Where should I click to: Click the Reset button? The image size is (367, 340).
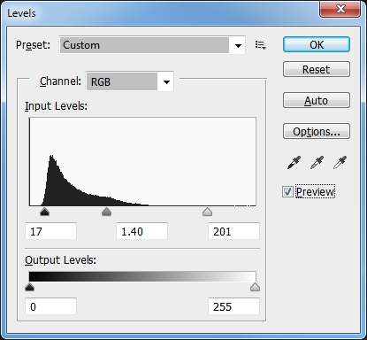click(317, 69)
